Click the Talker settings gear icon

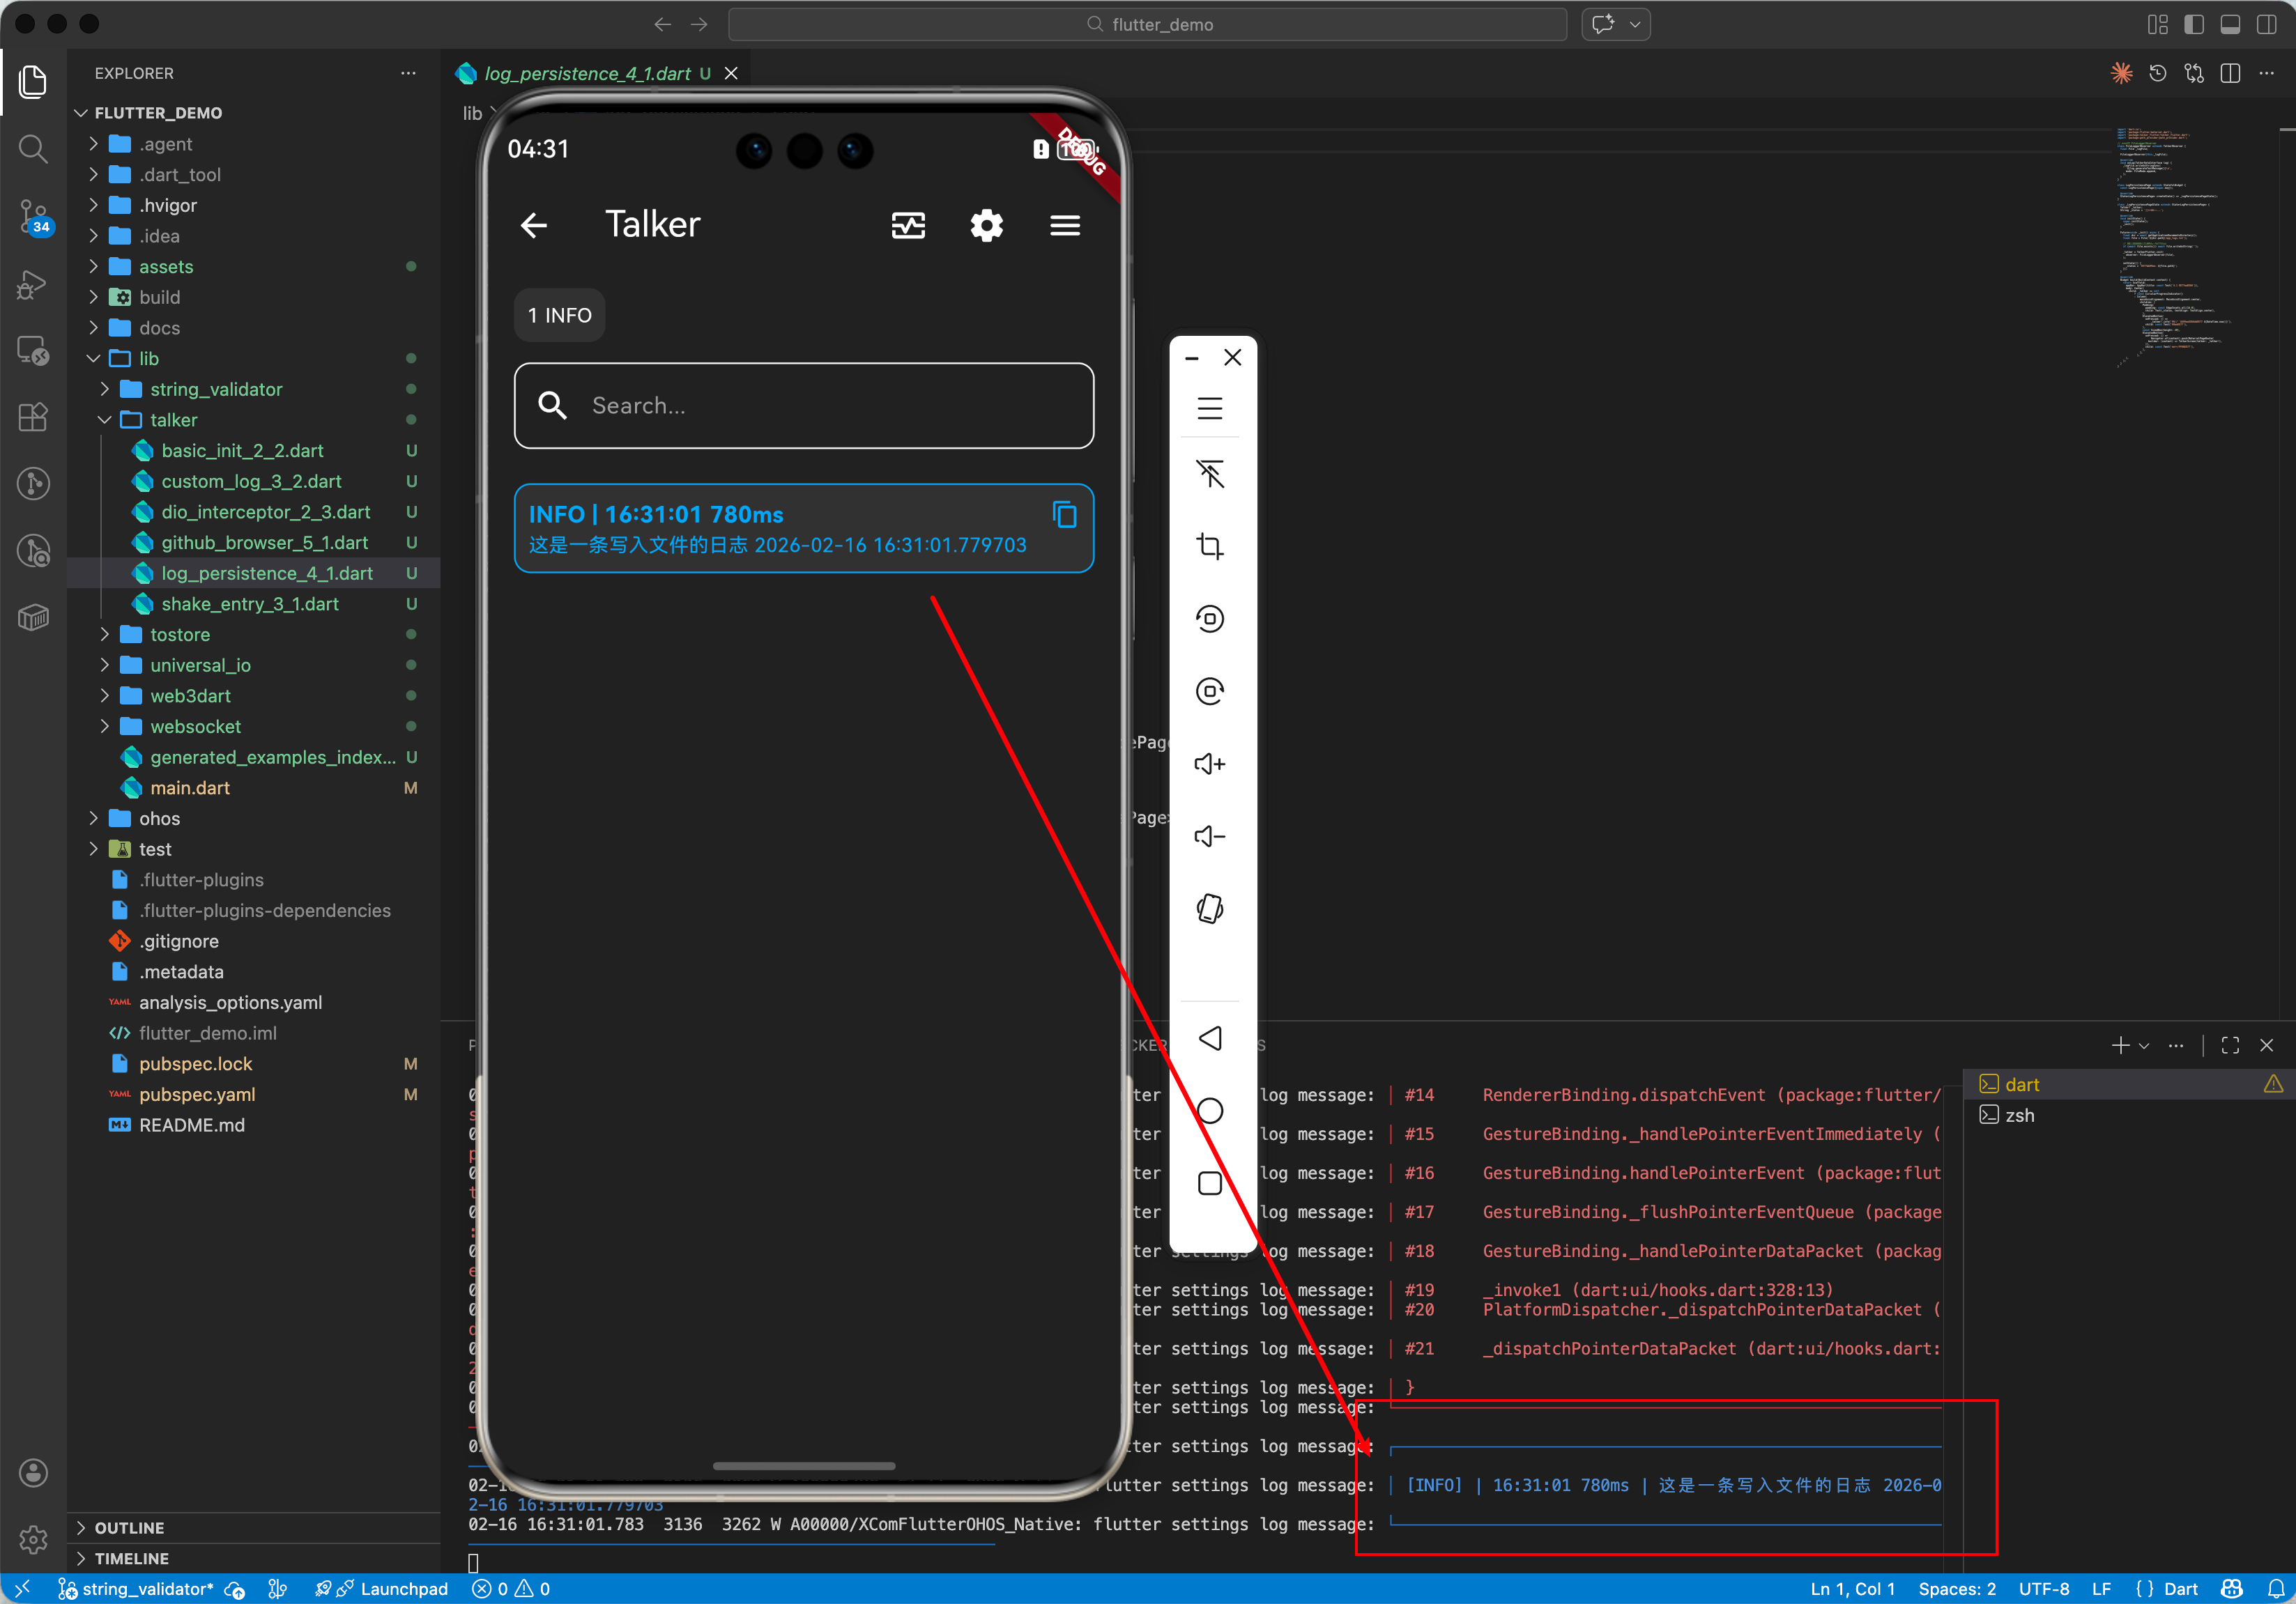pos(986,225)
